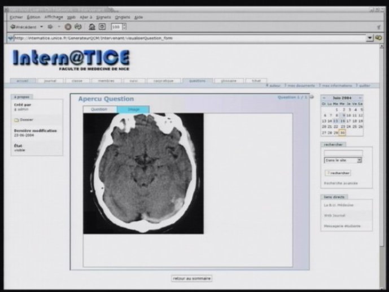The height and width of the screenshot is (292, 389).
Task: Click the zoom stepper arrows
Action: click(124, 27)
